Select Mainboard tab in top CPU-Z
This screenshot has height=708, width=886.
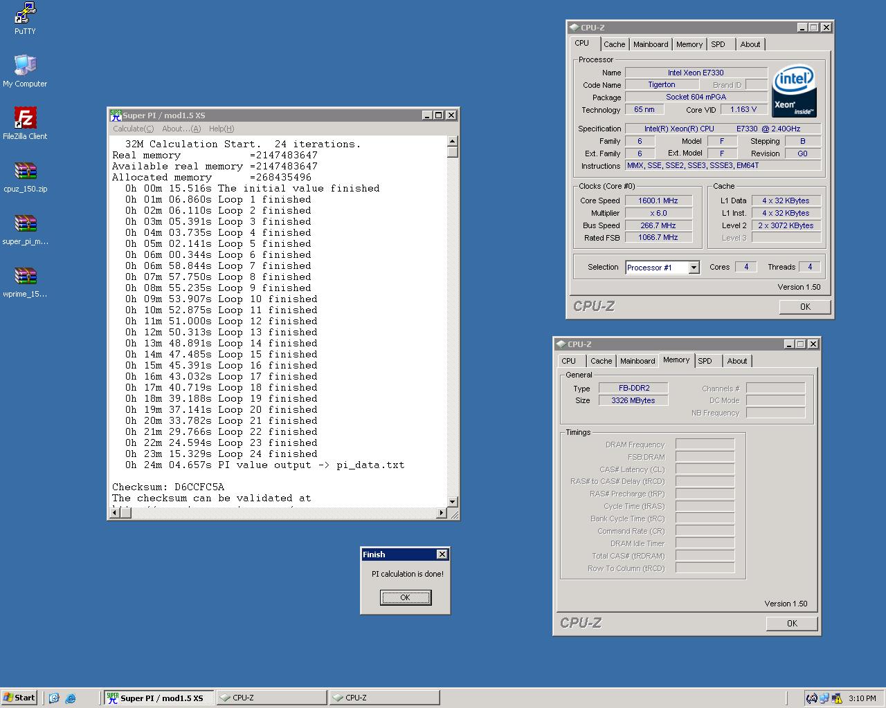coord(651,44)
